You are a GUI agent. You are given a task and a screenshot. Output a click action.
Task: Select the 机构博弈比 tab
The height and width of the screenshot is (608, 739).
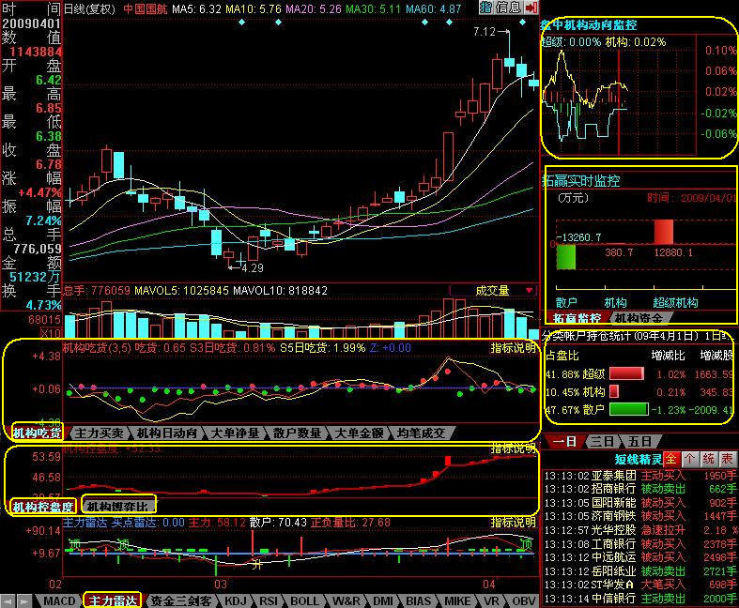click(x=117, y=507)
